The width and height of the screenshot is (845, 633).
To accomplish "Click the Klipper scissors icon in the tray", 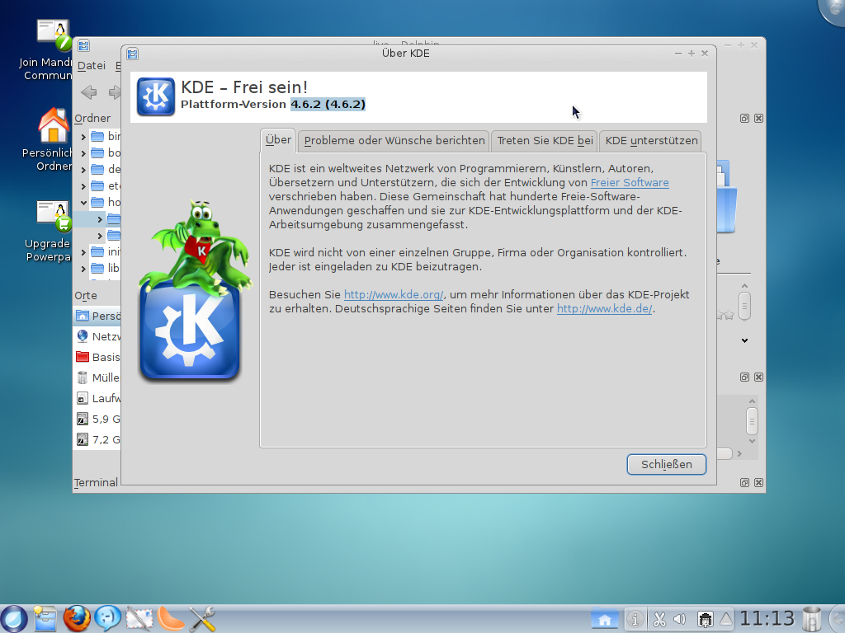I will tap(659, 618).
